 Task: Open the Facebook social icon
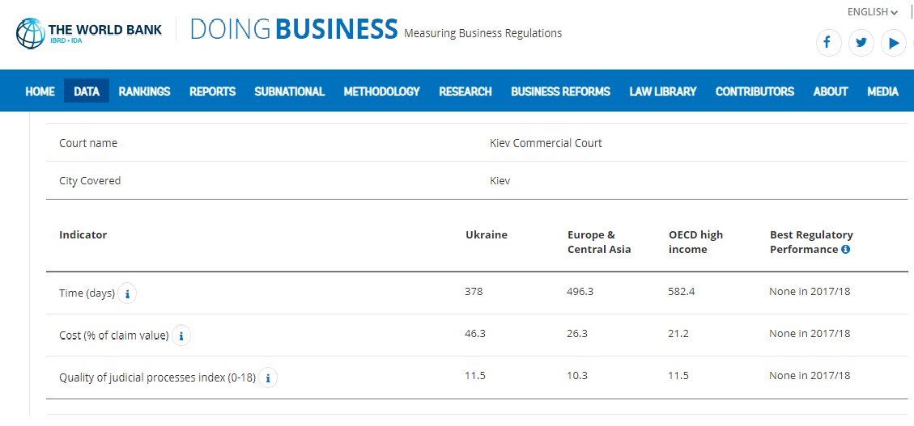828,43
